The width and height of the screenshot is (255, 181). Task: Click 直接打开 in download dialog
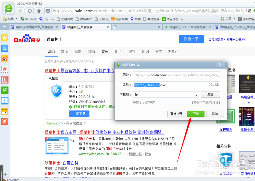coord(176,114)
